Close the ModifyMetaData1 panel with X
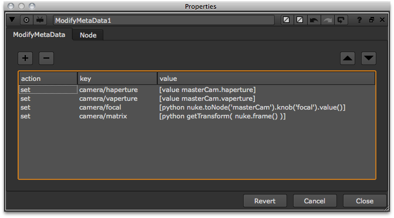This screenshot has width=394, height=218. pos(382,19)
